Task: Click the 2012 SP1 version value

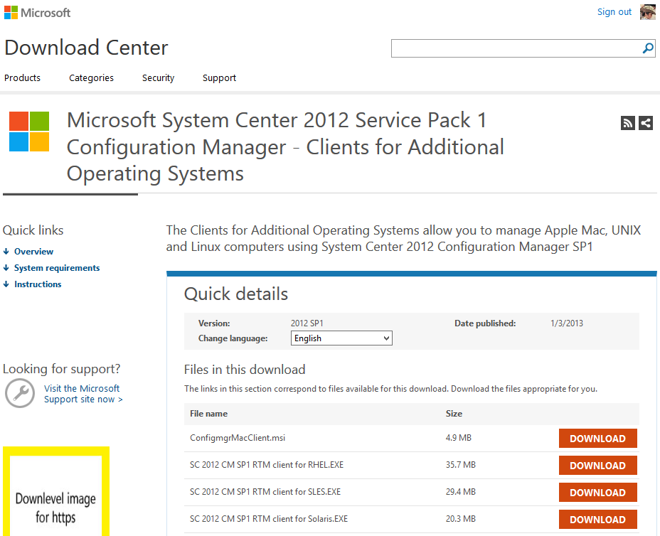Action: click(307, 323)
